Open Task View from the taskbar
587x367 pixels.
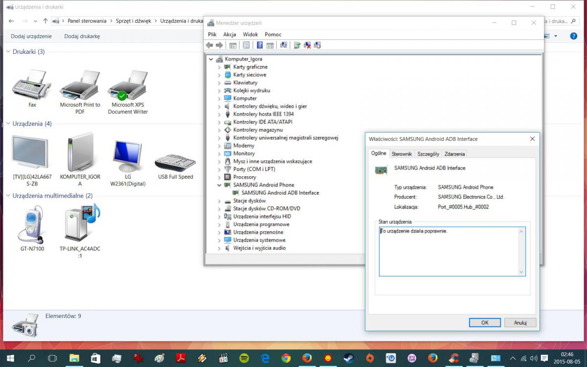click(53, 358)
